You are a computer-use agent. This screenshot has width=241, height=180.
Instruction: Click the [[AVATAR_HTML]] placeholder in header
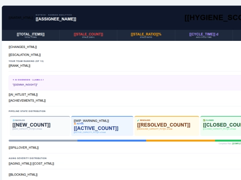(x=21, y=18)
